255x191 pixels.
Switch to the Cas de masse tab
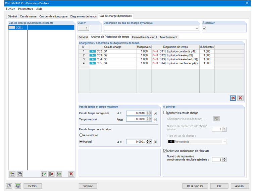point(28,16)
